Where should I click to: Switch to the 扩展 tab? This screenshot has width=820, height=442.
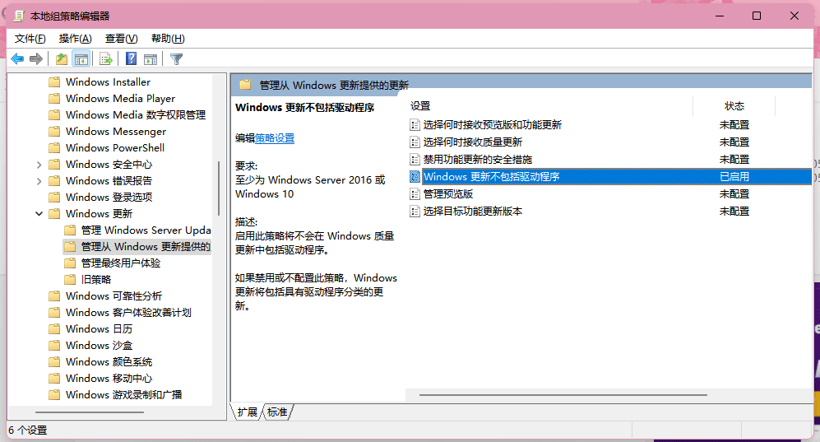pyautogui.click(x=248, y=412)
